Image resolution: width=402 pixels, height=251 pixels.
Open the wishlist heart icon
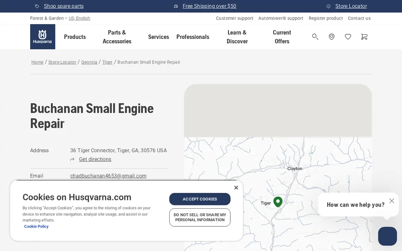[x=348, y=37]
